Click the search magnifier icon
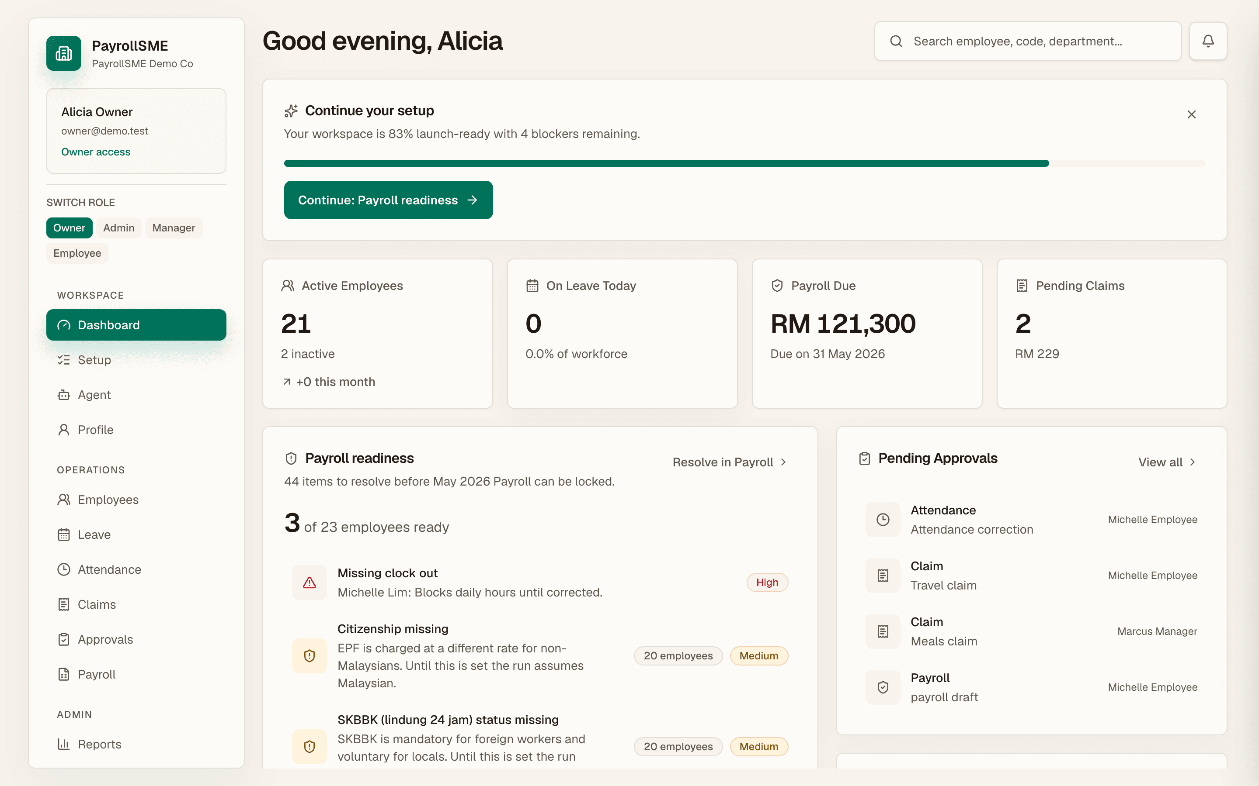This screenshot has width=1259, height=786. click(x=896, y=41)
